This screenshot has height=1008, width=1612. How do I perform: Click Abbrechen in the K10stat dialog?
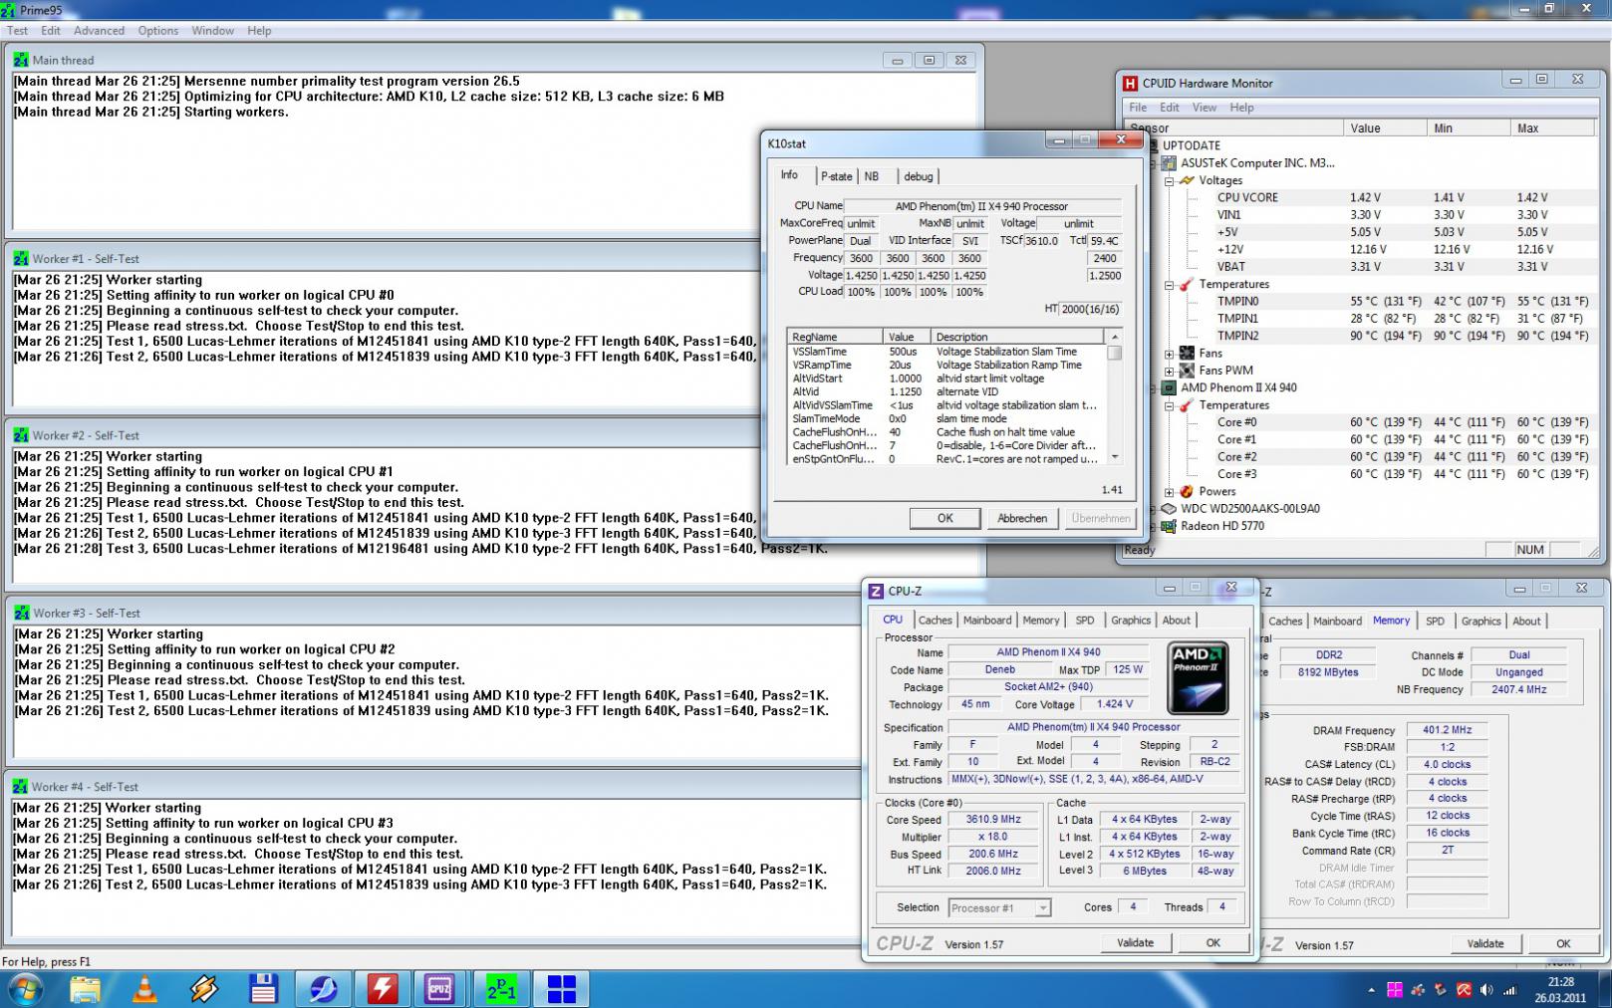click(x=1022, y=518)
